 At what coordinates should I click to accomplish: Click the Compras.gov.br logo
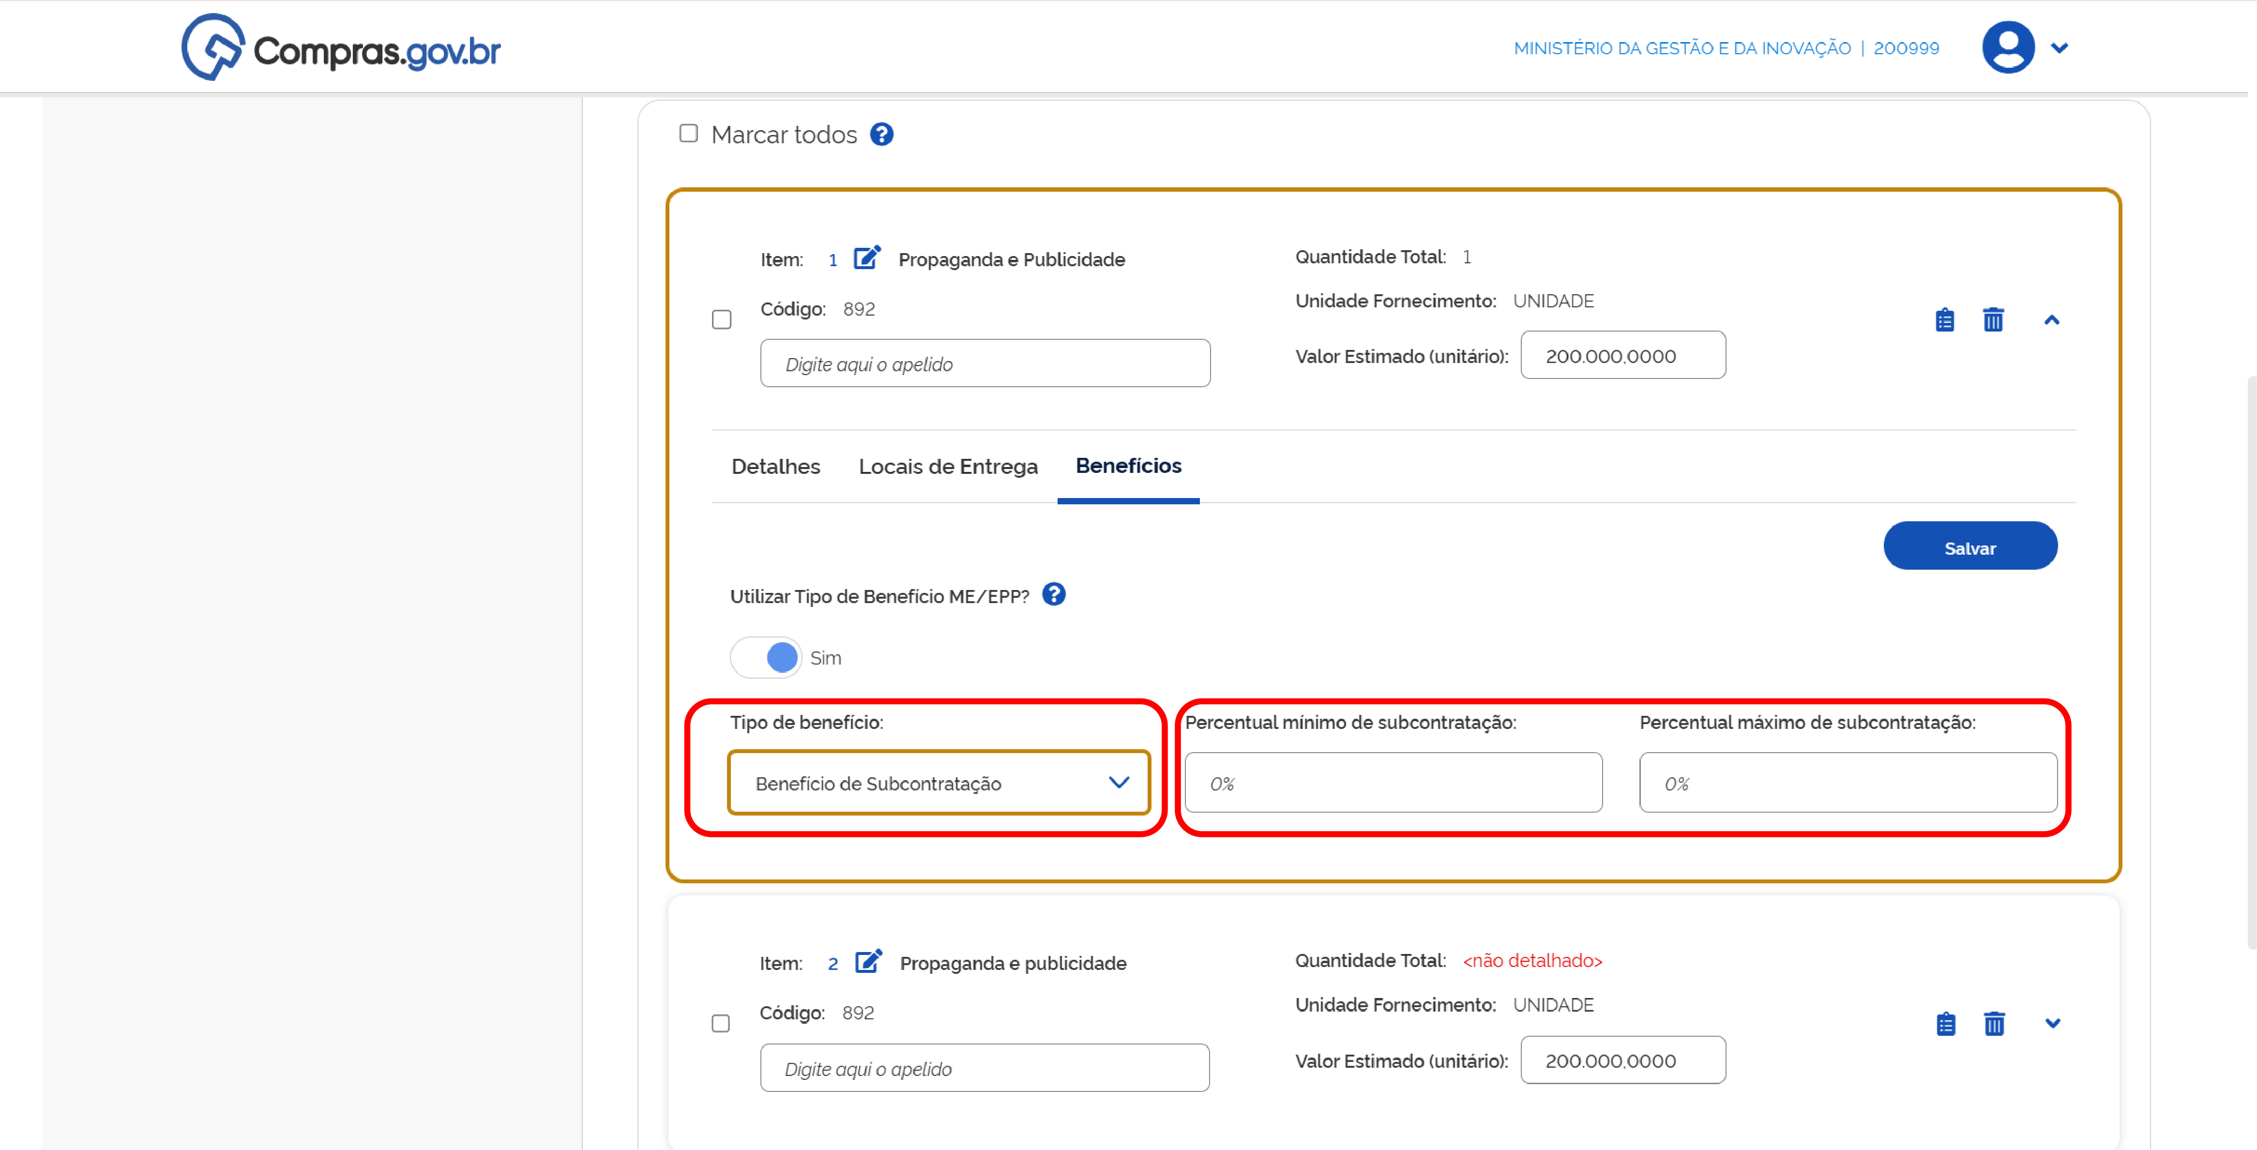[x=341, y=48]
